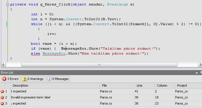Screen dimensions: 202x108
Task: Toggle the 3 Errors filter button
Action: 10,79
